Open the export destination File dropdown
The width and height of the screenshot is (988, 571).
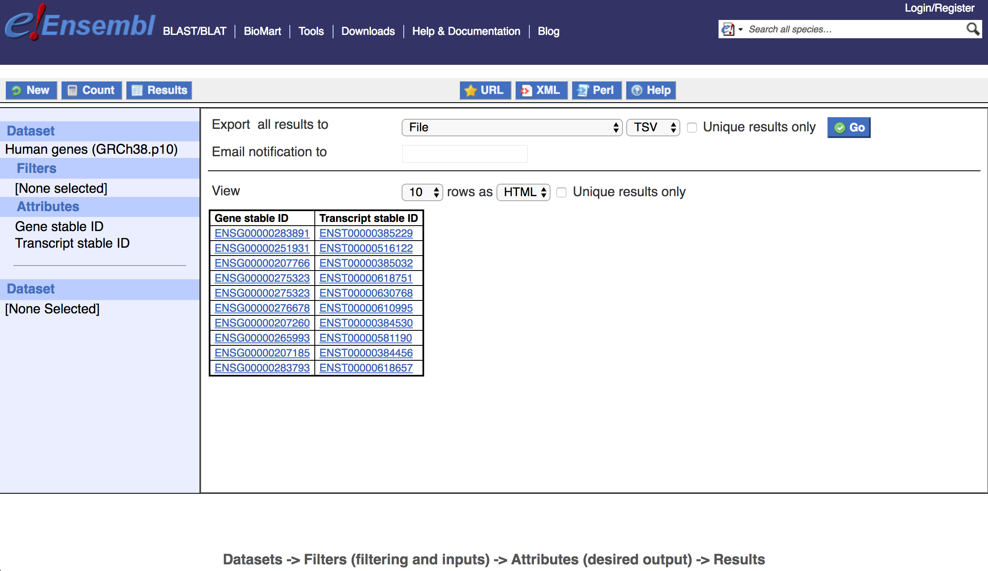point(512,128)
